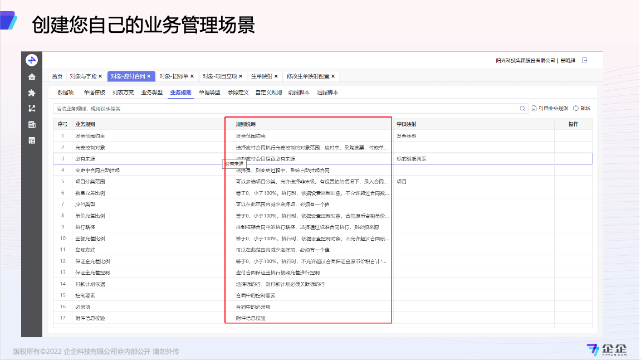
Task: Close the 对象与字段 tab
Action: click(x=100, y=76)
